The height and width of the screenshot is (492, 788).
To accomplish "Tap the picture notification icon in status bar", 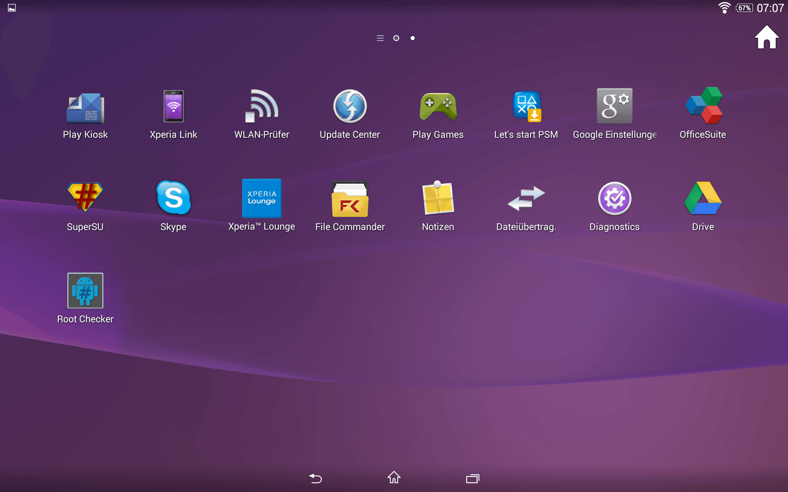I will point(12,8).
